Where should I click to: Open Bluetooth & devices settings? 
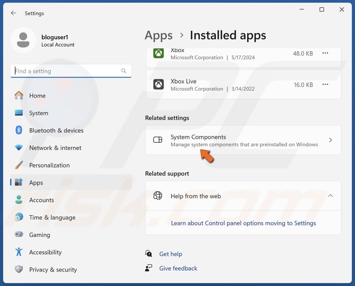[56, 131]
